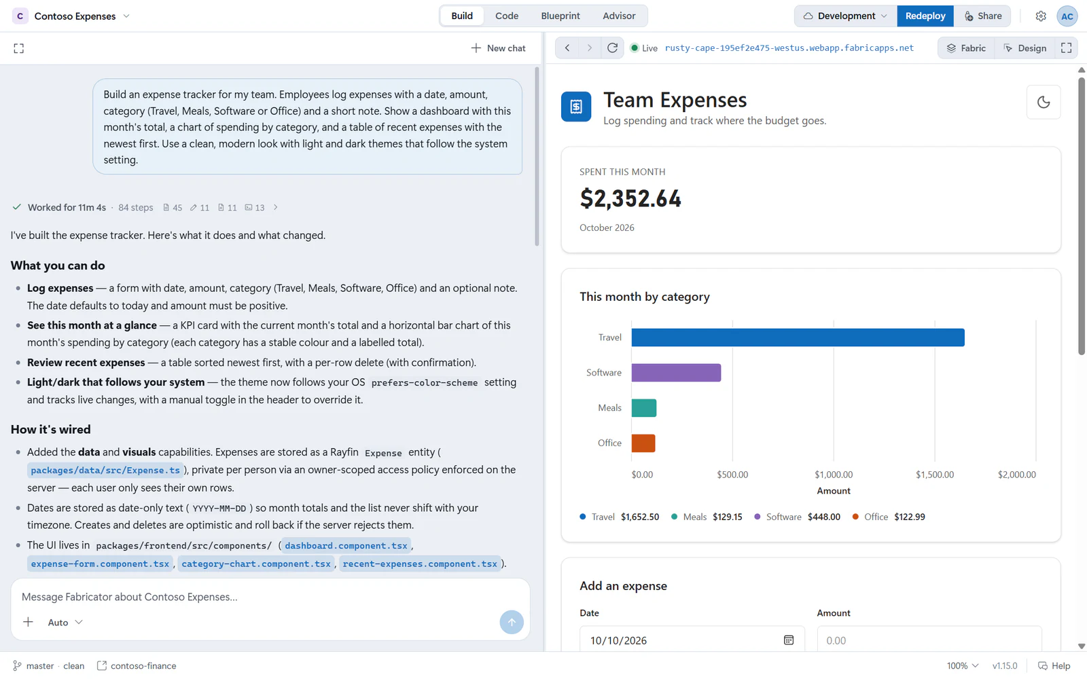
Task: Click the blue Travel bar in chart
Action: (798, 337)
